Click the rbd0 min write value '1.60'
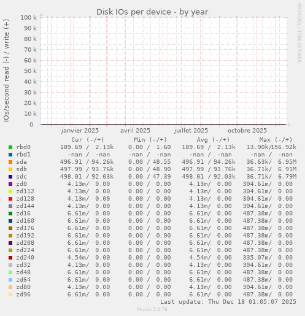 click(163, 147)
